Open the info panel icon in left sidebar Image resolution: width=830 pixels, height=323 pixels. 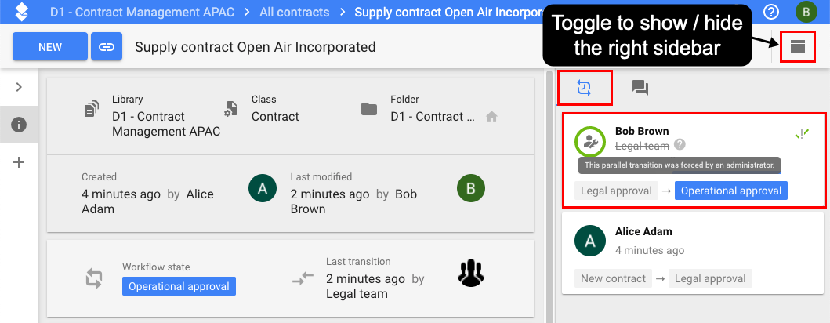19,125
